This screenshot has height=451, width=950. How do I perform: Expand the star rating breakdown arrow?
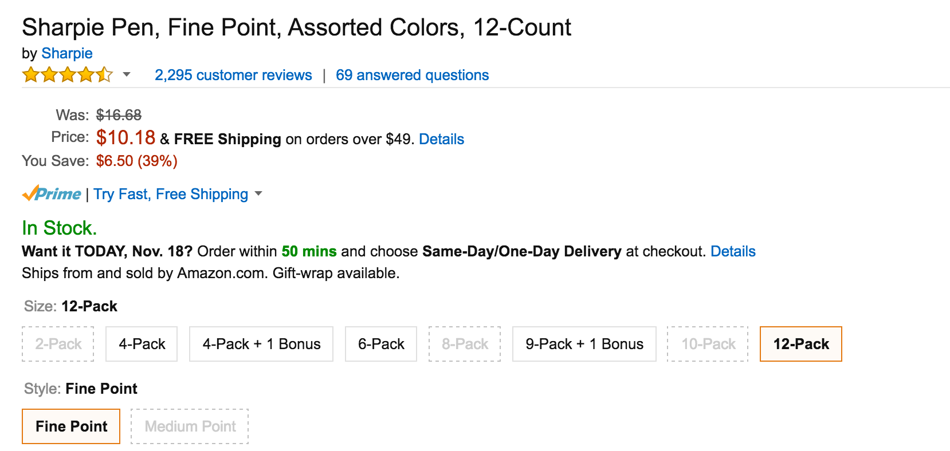127,74
